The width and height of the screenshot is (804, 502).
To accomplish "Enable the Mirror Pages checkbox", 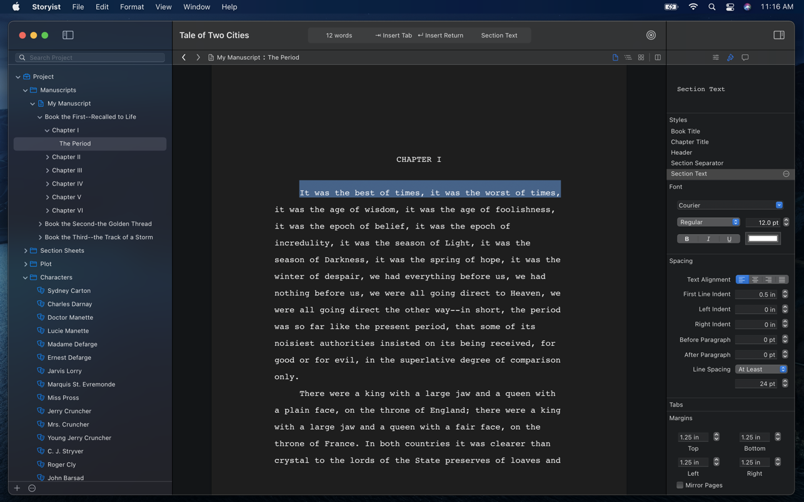I will (680, 485).
